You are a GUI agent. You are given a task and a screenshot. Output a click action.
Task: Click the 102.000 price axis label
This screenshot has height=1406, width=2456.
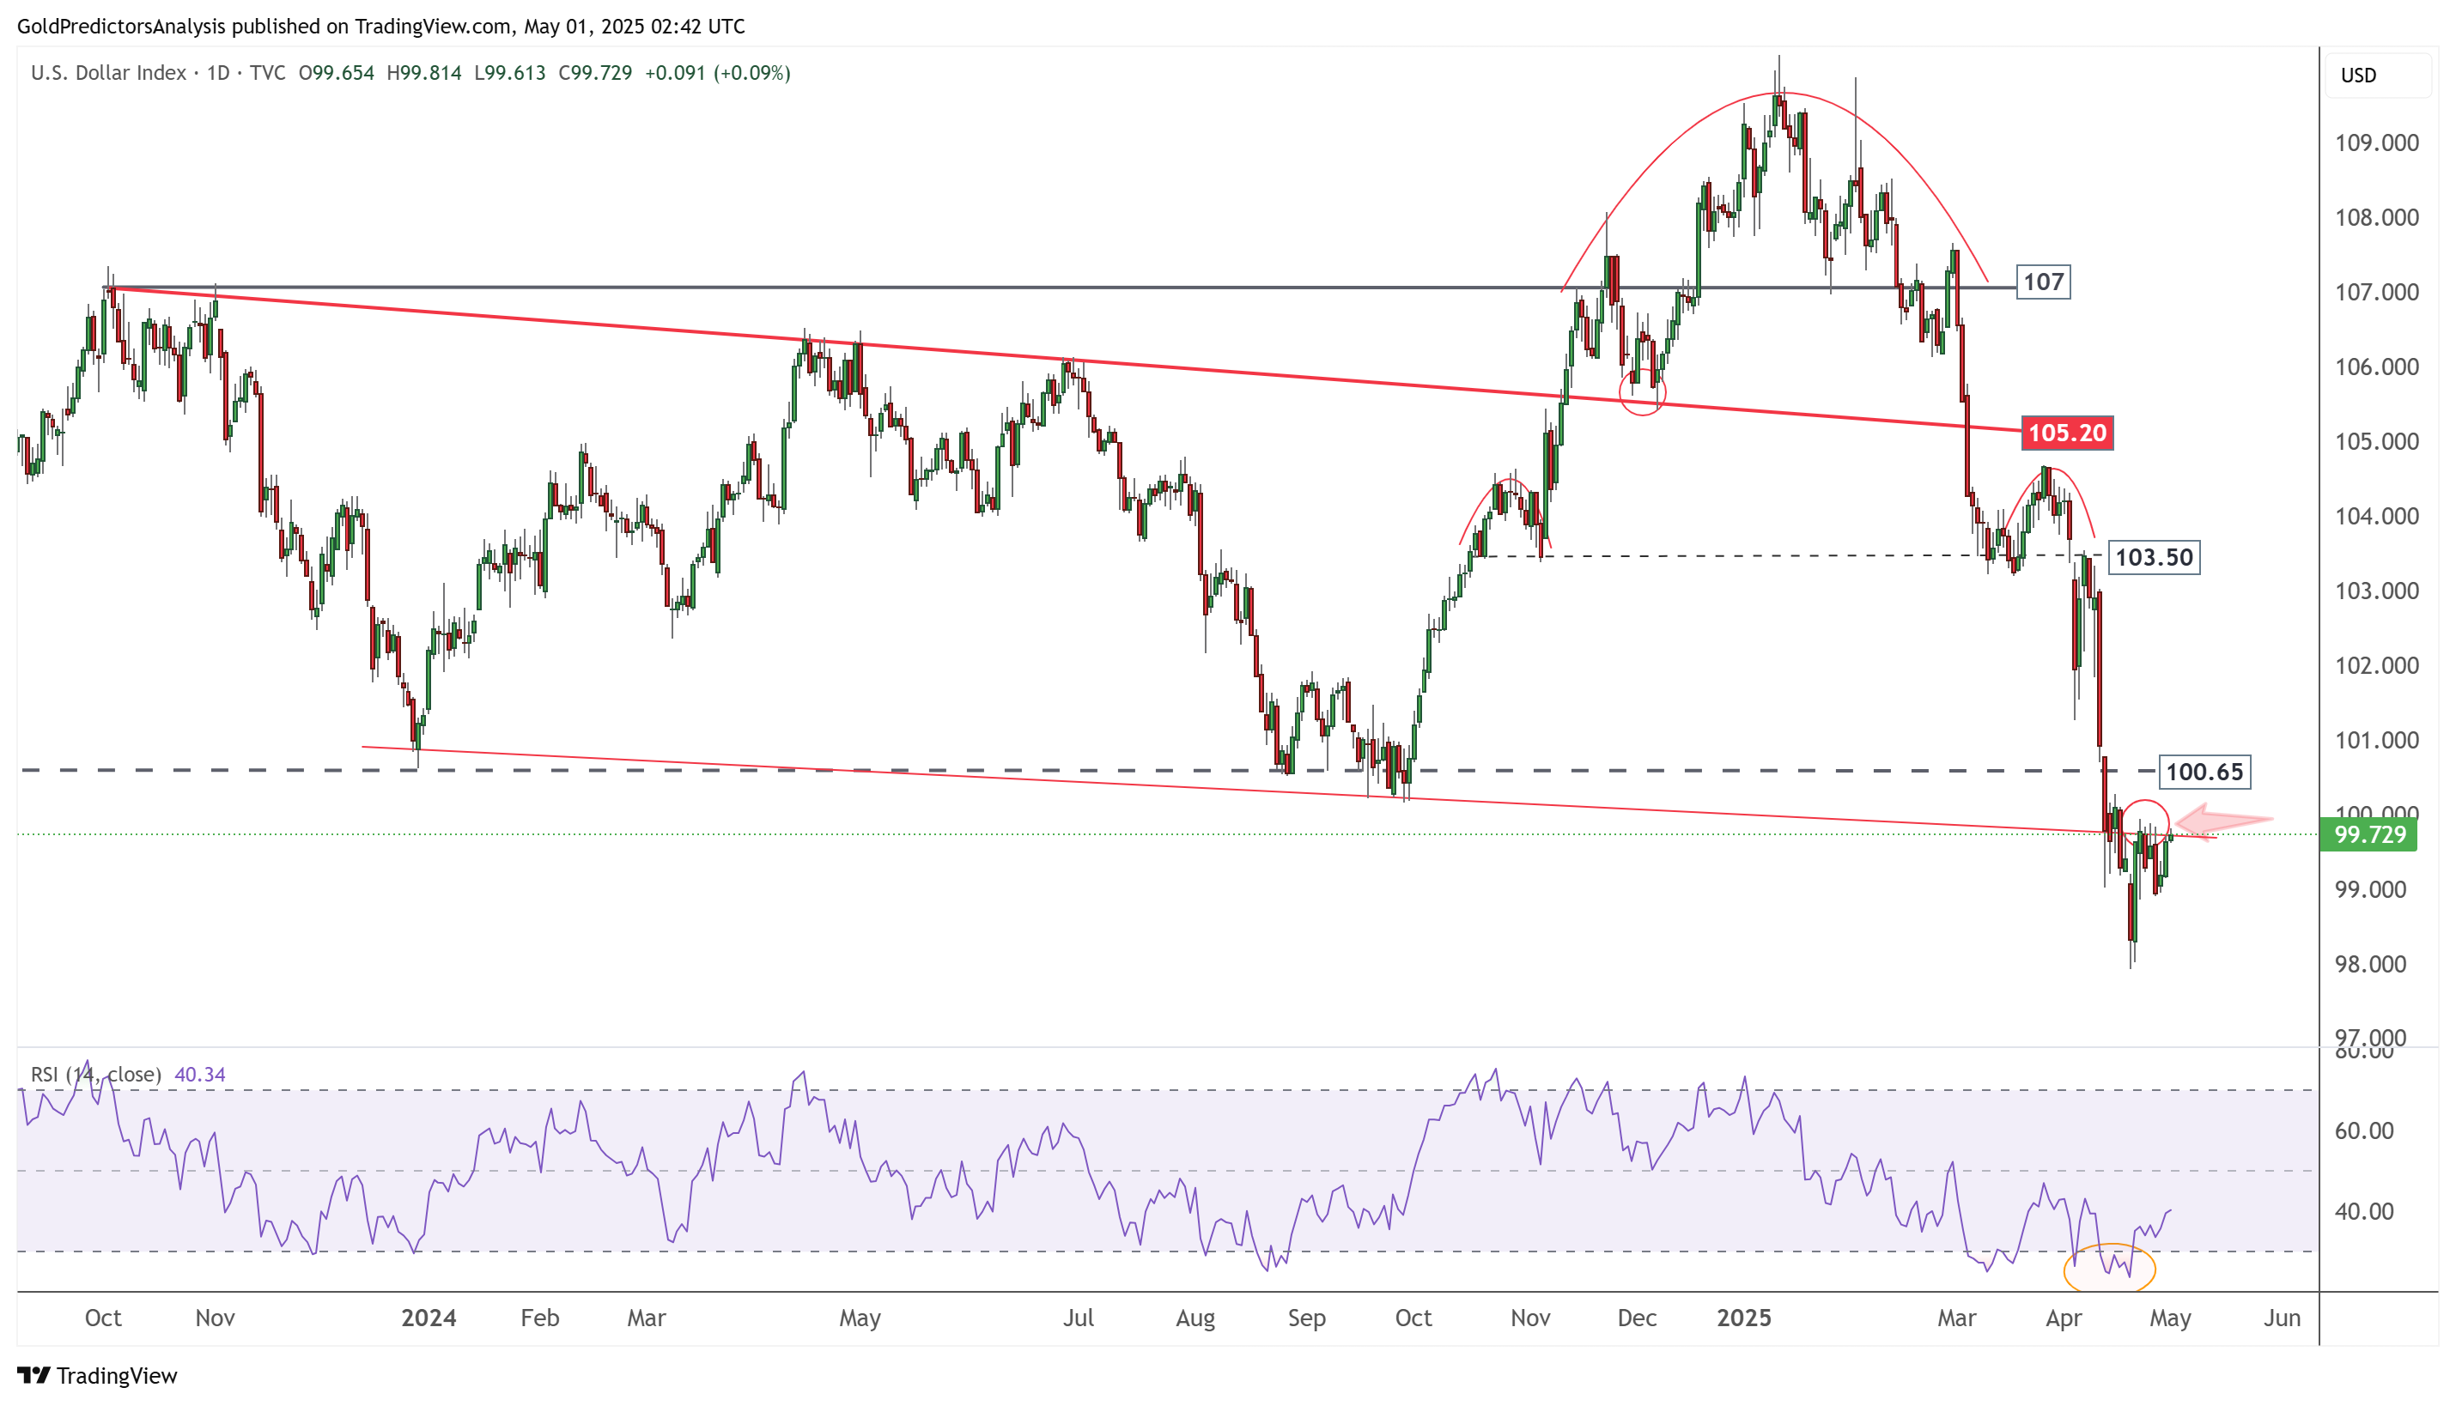click(2377, 665)
